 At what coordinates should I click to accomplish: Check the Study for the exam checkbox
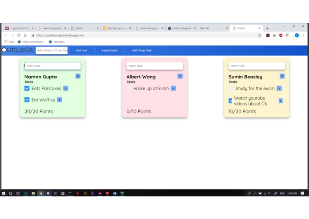click(x=231, y=88)
